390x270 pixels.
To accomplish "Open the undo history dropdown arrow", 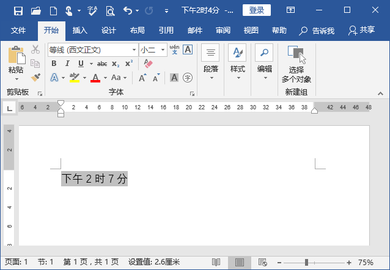I will 138,11.
